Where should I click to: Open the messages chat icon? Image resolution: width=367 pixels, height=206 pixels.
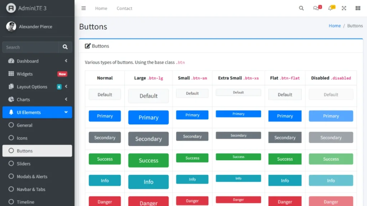click(x=316, y=8)
